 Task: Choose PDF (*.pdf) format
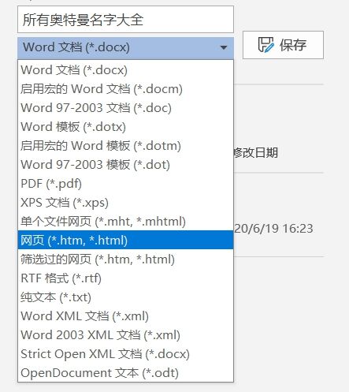(x=125, y=184)
